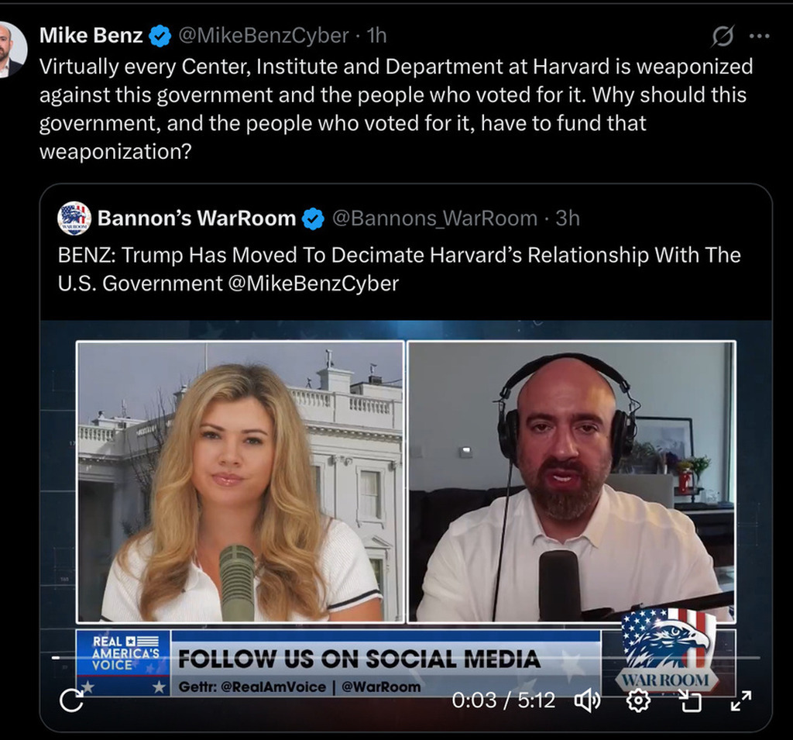Click the Bannon's WarRoom display name

(197, 219)
